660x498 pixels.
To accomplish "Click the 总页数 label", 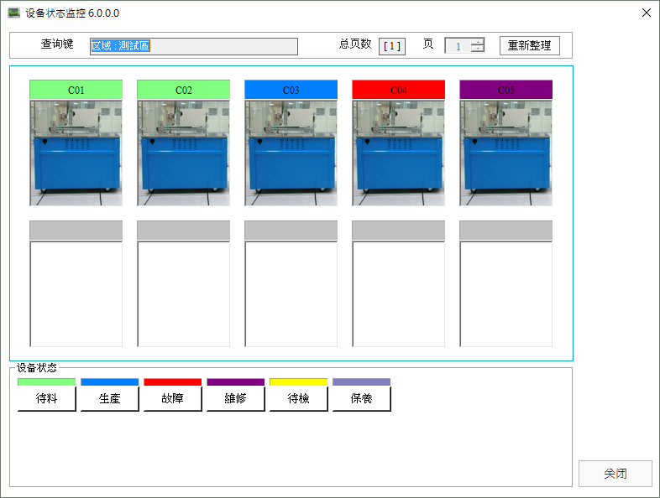I will 355,44.
